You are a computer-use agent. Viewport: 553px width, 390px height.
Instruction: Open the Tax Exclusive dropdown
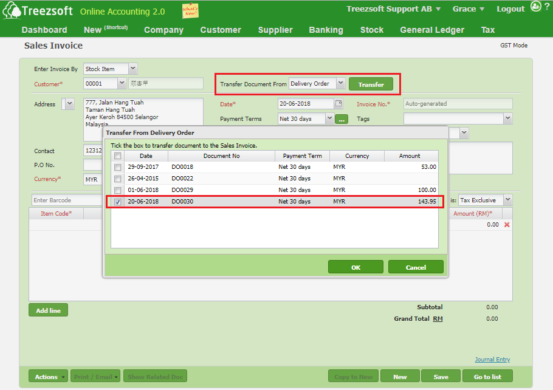508,200
